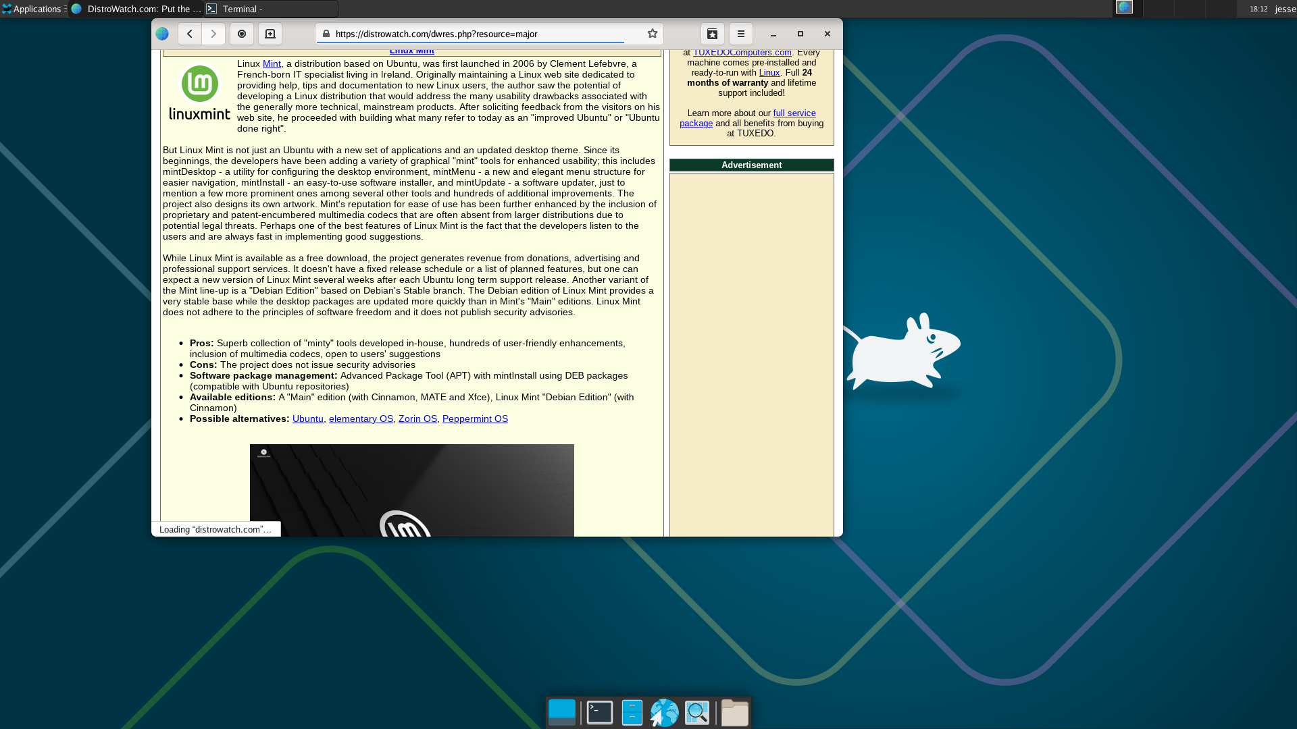Stop loading with the circular stop button
The width and height of the screenshot is (1297, 729).
242,34
